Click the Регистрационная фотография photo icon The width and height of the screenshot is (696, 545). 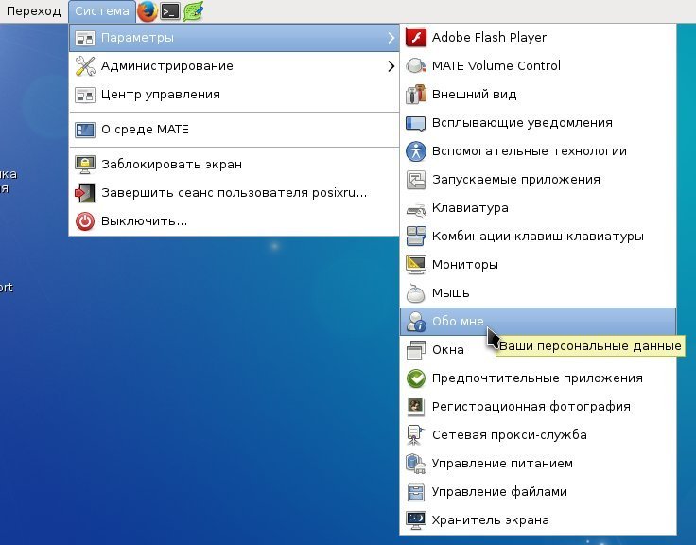(x=416, y=407)
